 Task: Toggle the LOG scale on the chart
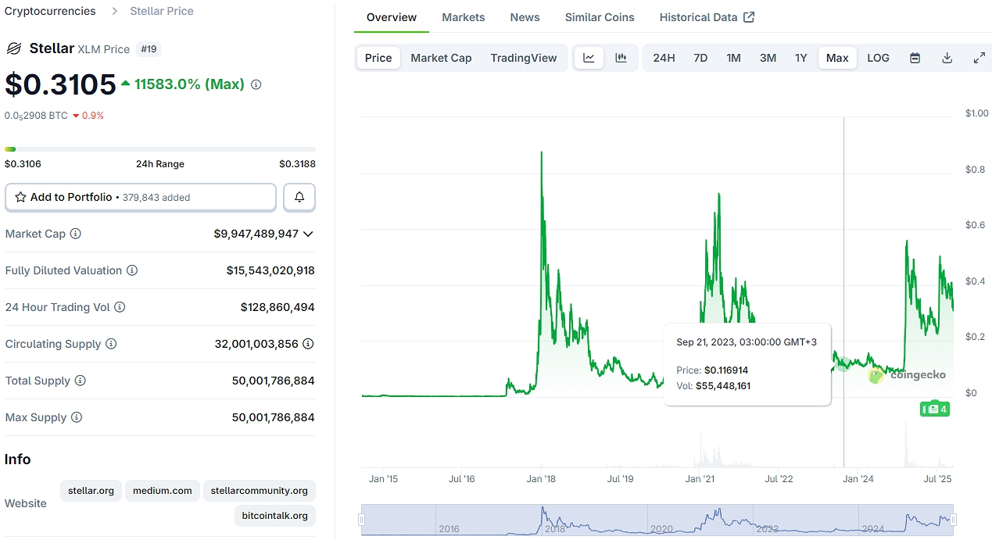click(x=878, y=58)
